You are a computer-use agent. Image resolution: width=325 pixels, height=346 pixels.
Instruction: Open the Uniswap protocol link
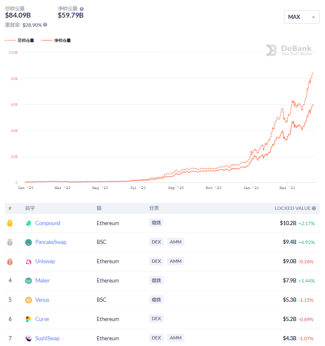point(45,261)
